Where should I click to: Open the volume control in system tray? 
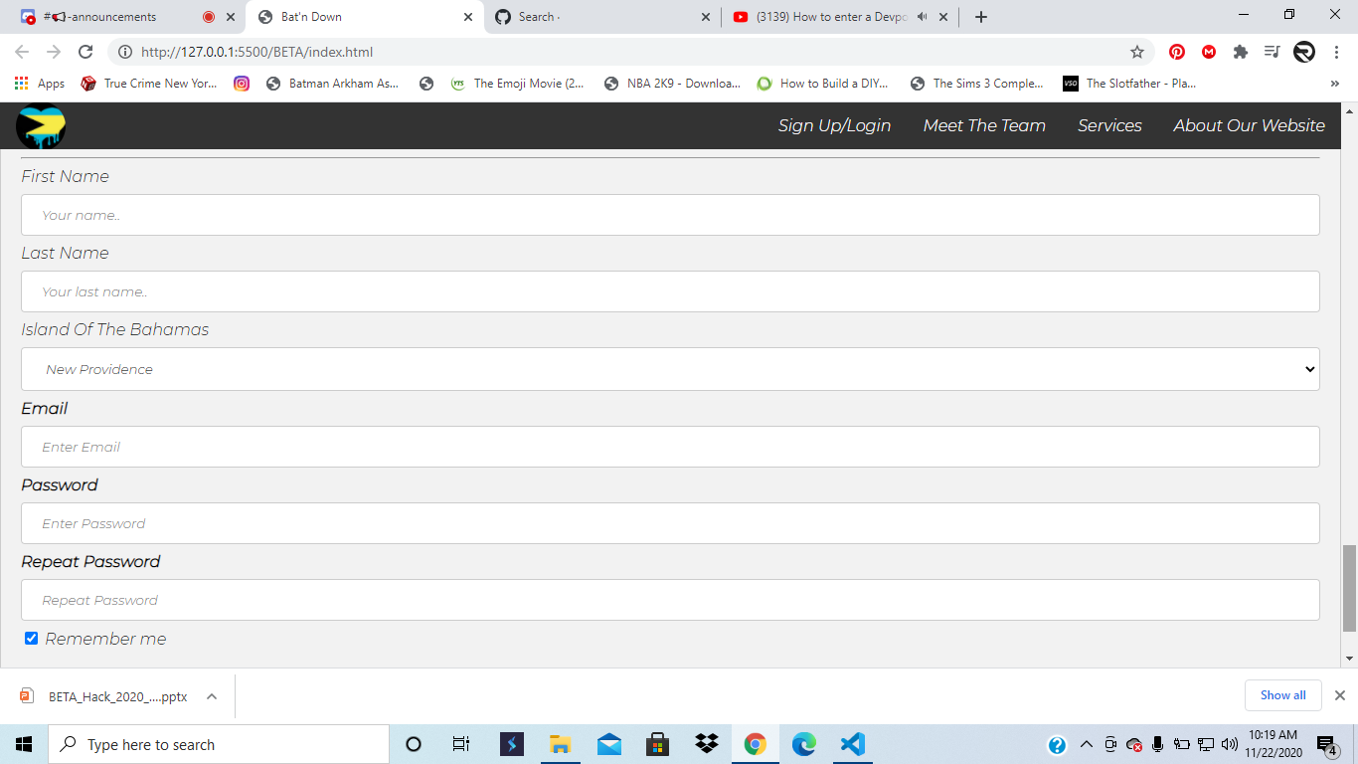point(1230,744)
